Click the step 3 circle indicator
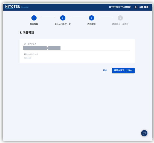This screenshot has width=154, height=143. [91, 18]
